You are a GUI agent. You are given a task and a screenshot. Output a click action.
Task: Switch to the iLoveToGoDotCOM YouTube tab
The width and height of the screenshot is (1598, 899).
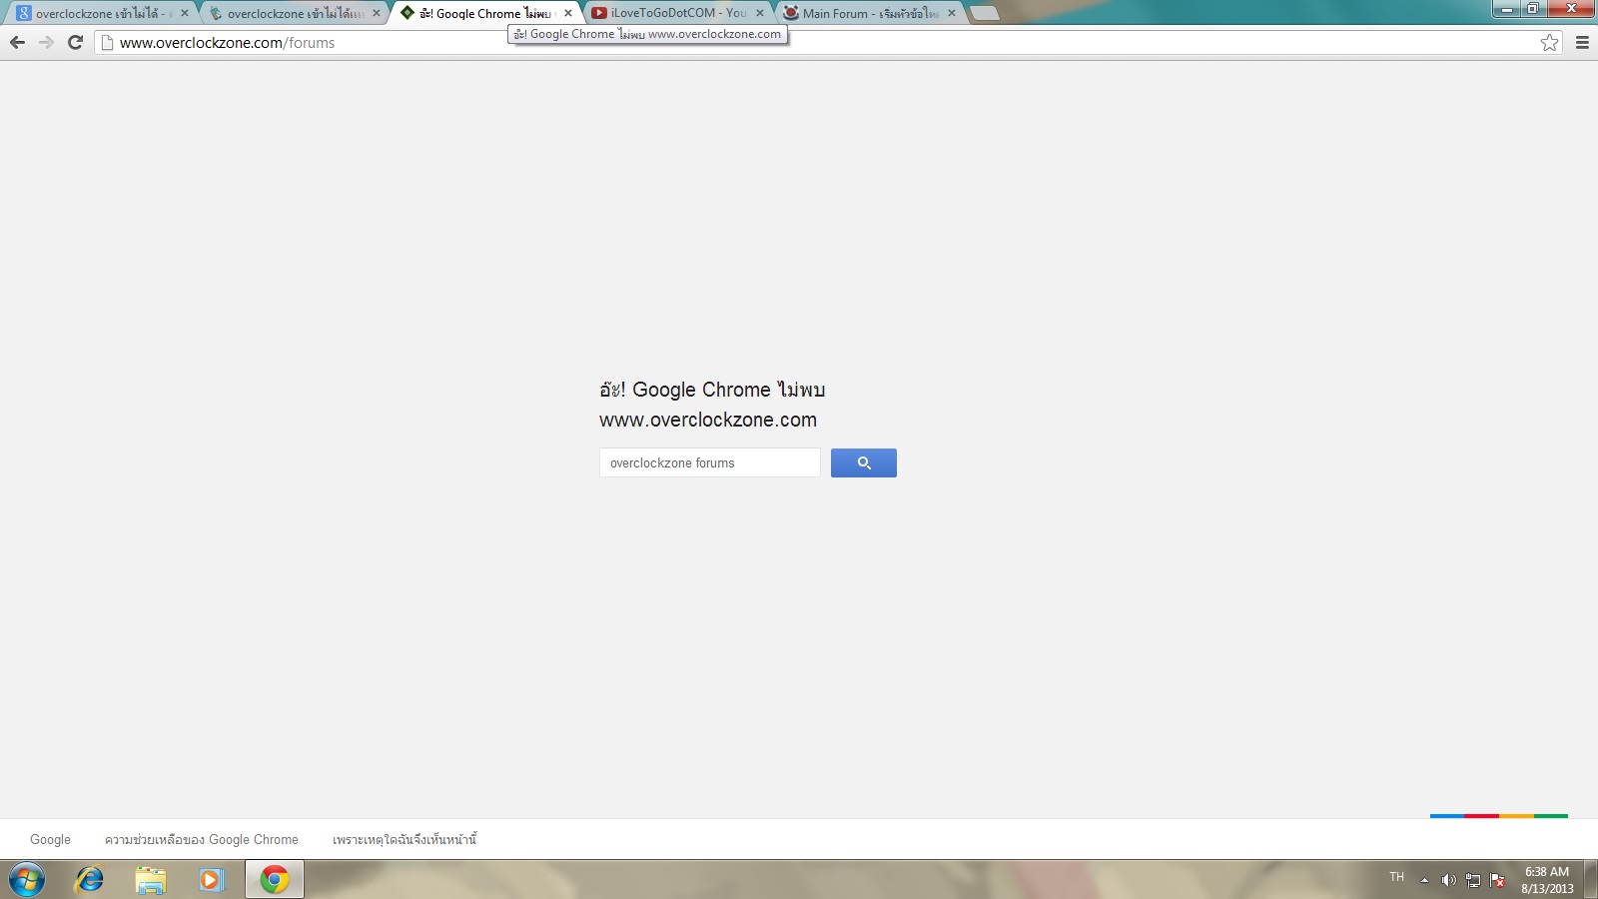pos(677,13)
